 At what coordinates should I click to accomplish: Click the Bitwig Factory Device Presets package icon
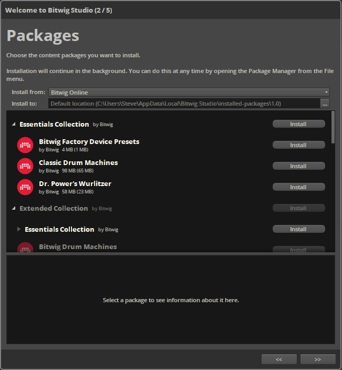point(25,145)
